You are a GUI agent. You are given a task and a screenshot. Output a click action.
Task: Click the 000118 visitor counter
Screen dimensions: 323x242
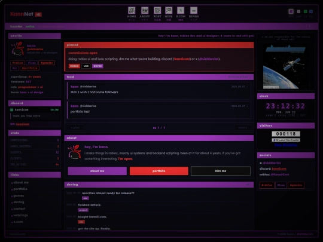(286, 134)
